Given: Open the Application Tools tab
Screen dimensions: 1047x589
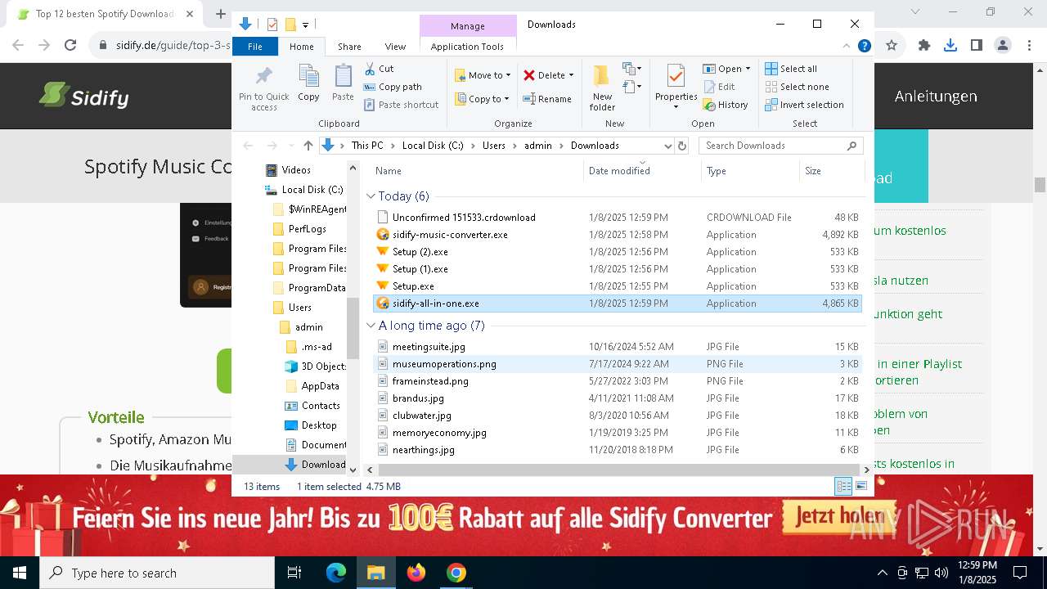Looking at the screenshot, I should pyautogui.click(x=467, y=47).
